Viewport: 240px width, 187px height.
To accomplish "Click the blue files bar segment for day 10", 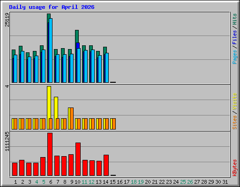I will (x=78, y=45).
